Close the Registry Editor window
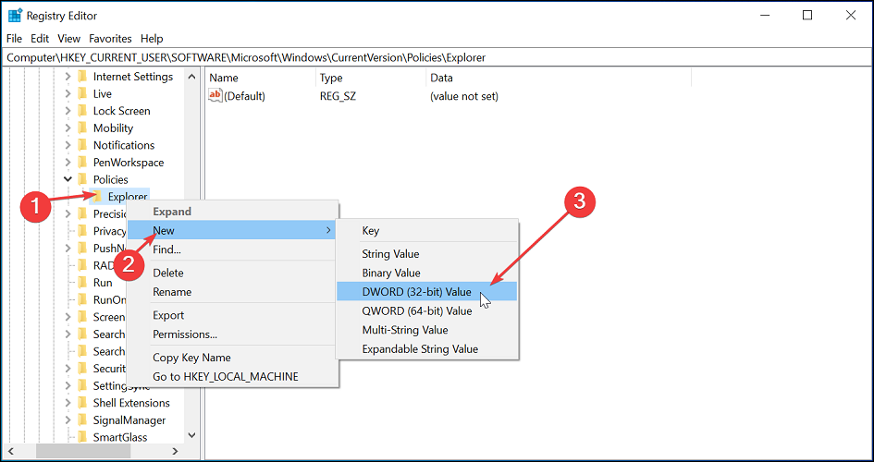 [x=851, y=16]
